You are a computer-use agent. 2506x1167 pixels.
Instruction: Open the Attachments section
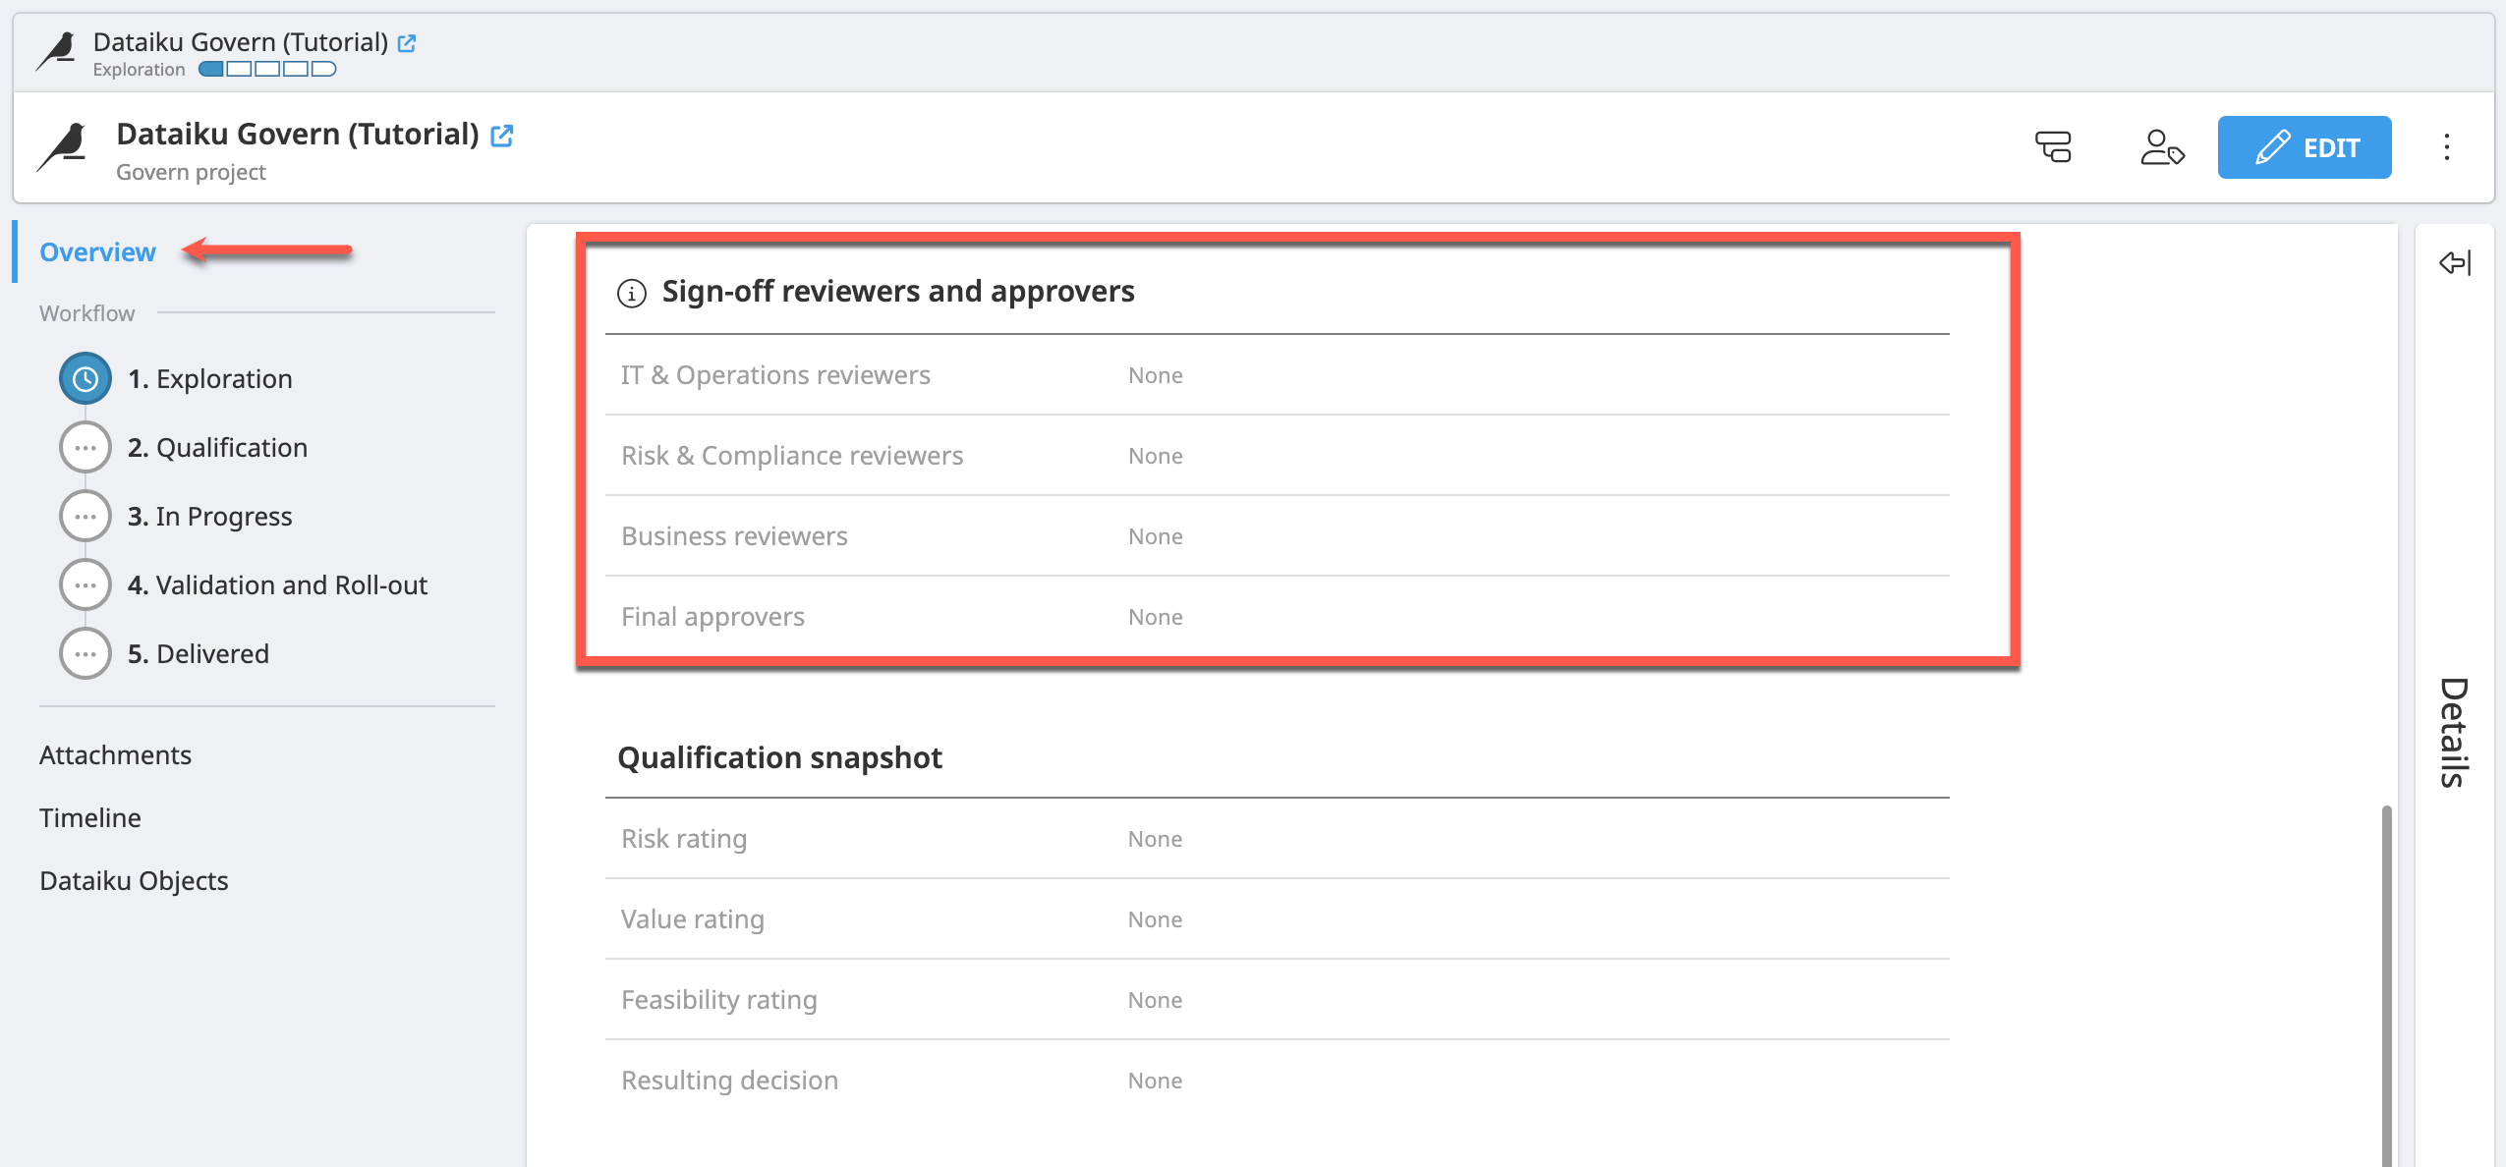(115, 755)
